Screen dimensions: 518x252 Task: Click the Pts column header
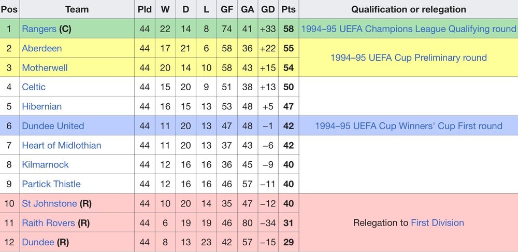point(288,9)
